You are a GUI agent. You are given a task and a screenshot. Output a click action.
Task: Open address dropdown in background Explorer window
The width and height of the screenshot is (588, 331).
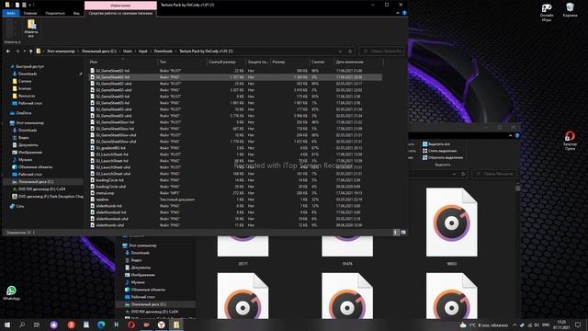coord(454,174)
